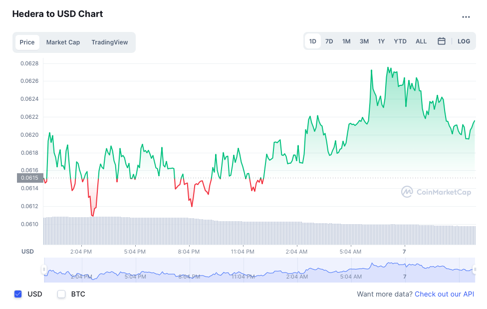487x309 pixels.
Task: Select the 7D time range
Action: [x=329, y=41]
